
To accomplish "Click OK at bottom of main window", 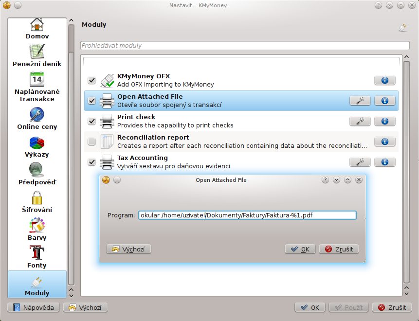I will pyautogui.click(x=310, y=308).
